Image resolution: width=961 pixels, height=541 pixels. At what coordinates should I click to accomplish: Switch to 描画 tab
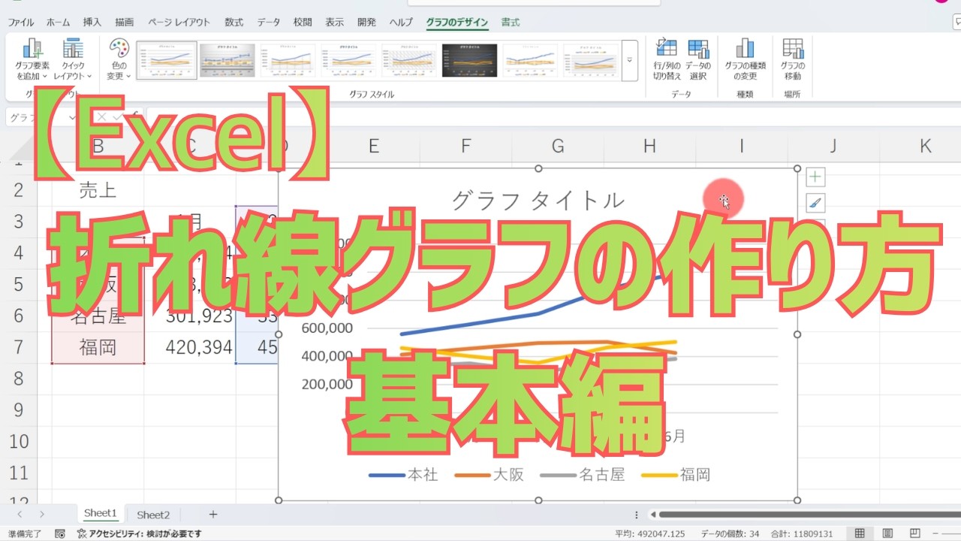(125, 23)
